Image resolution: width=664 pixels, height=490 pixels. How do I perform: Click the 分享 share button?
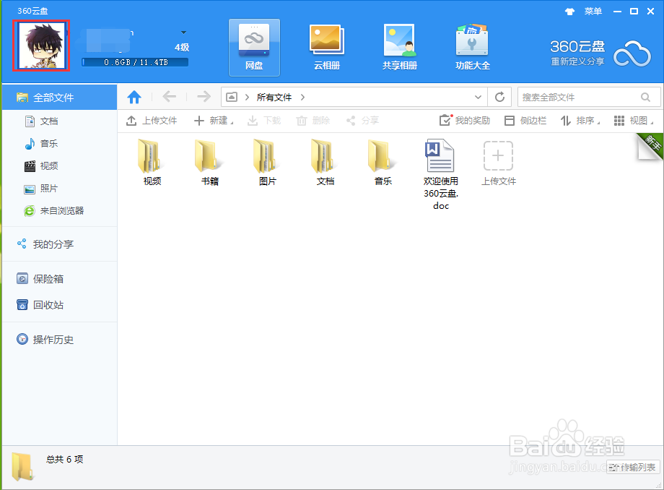point(362,121)
